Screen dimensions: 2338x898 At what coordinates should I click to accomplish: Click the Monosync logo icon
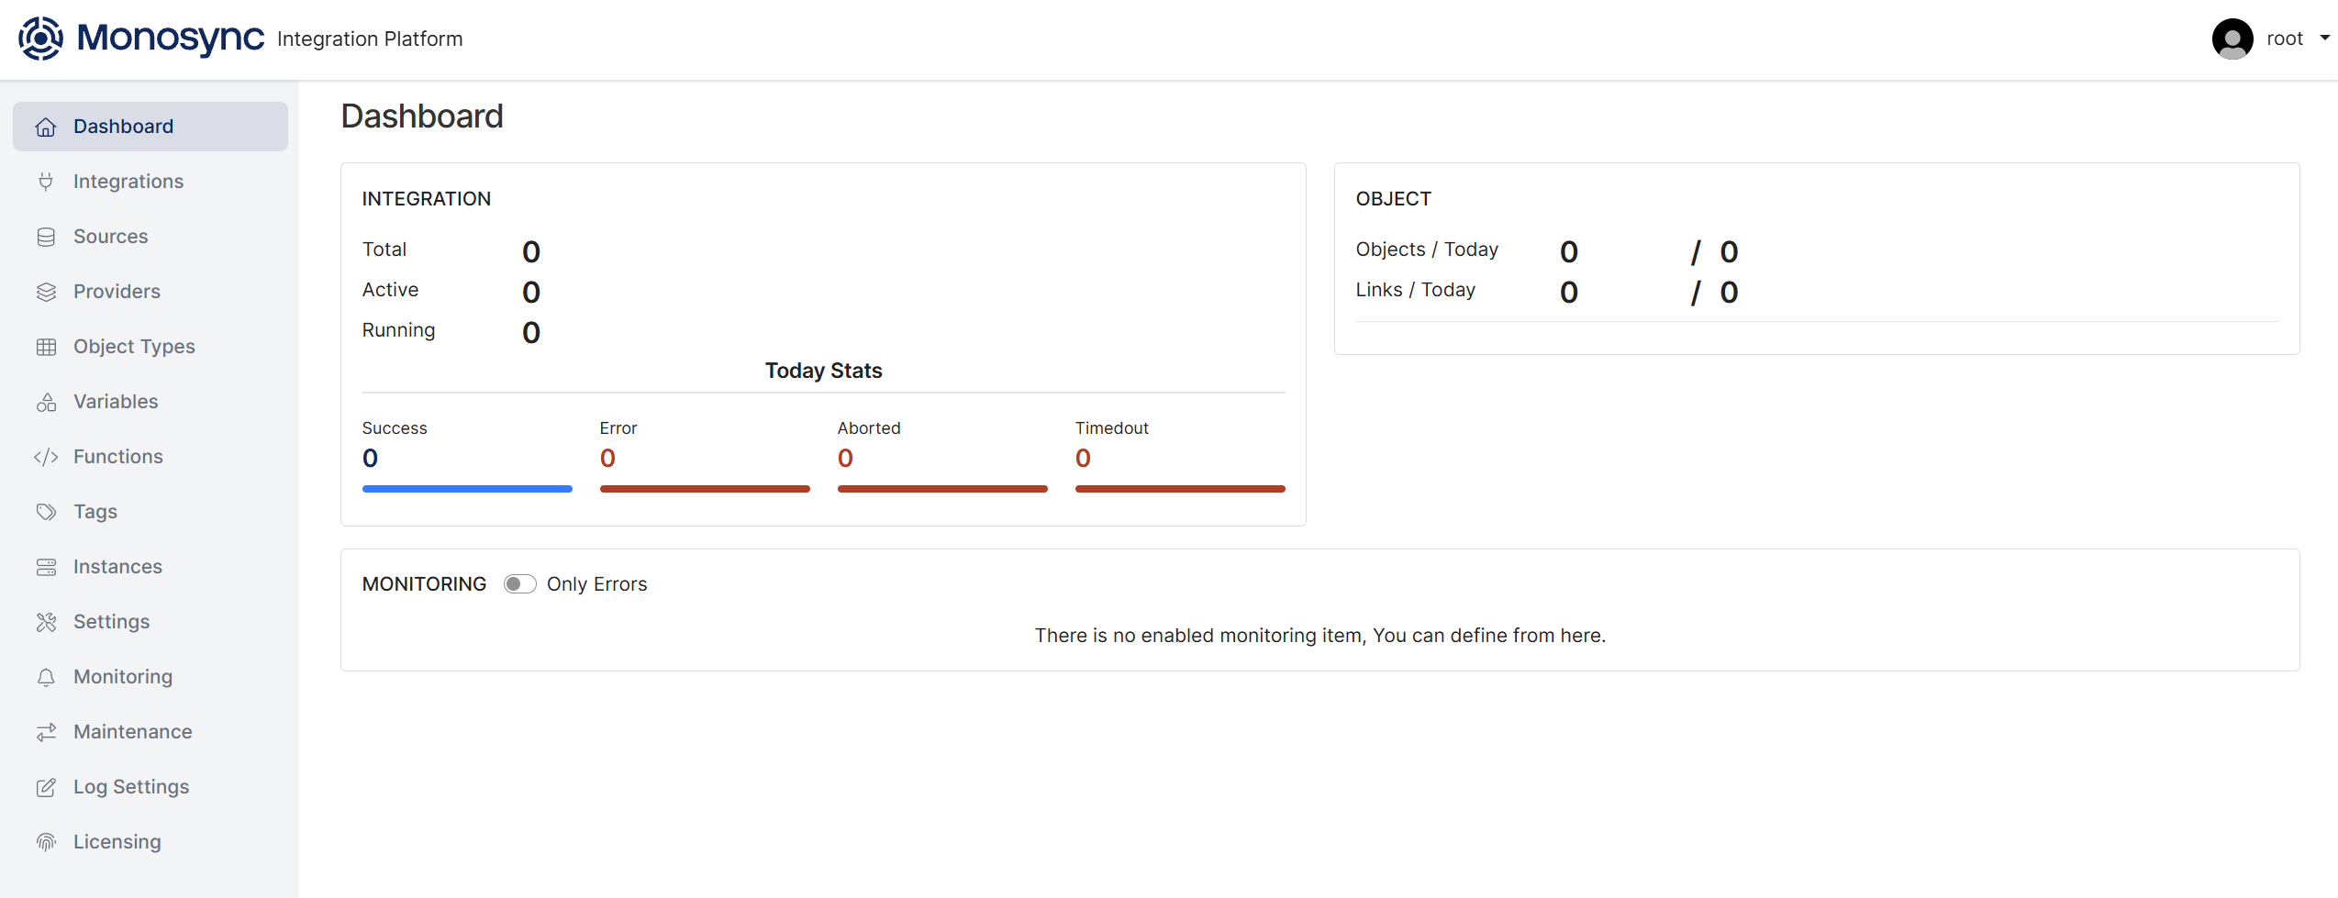point(41,39)
